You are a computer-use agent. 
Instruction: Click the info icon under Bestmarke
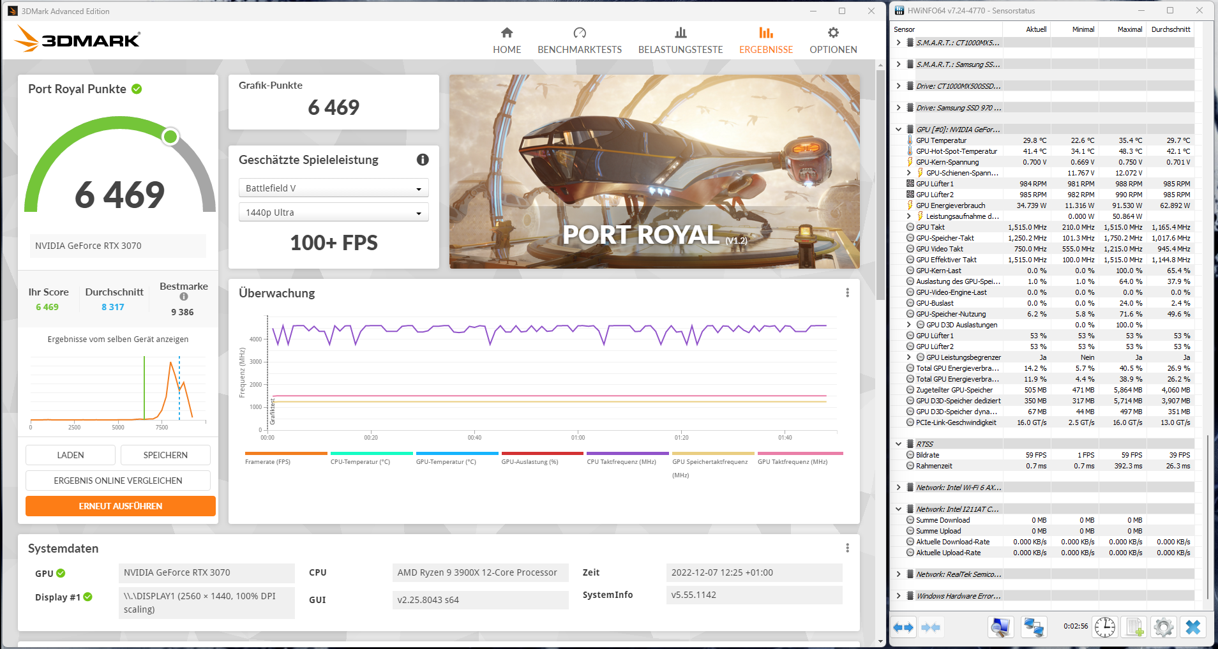pyautogui.click(x=184, y=297)
